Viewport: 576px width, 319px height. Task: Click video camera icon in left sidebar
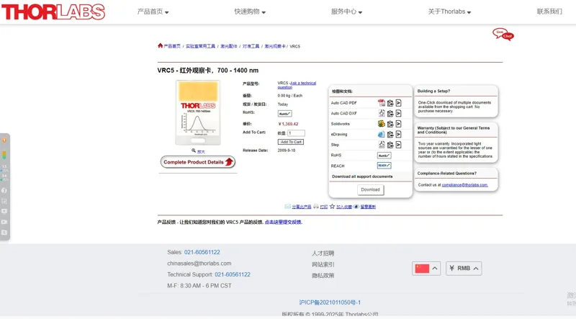tap(4, 222)
